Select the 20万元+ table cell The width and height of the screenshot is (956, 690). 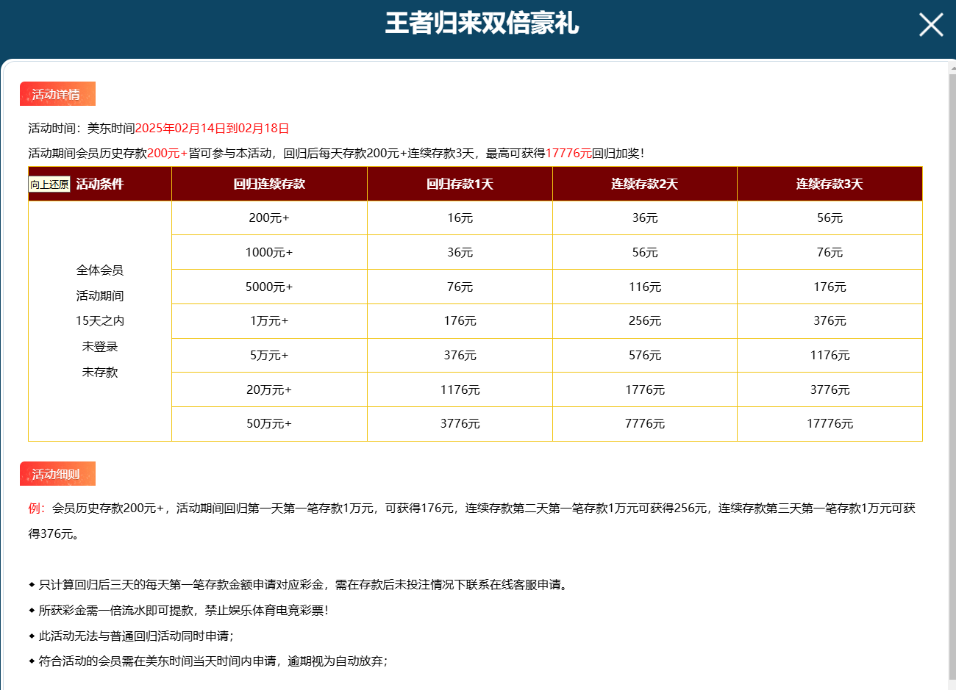[269, 389]
